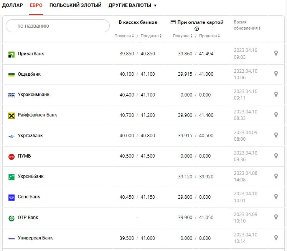Click the map pin icon for Приватбанк
The height and width of the screenshot is (251, 287).
click(275, 53)
